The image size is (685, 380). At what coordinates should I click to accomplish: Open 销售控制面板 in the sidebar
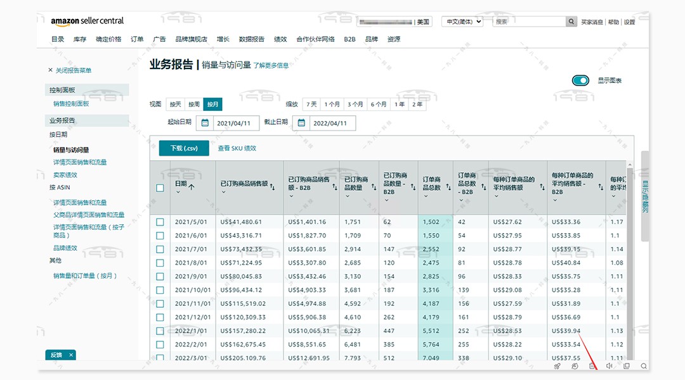(x=71, y=104)
